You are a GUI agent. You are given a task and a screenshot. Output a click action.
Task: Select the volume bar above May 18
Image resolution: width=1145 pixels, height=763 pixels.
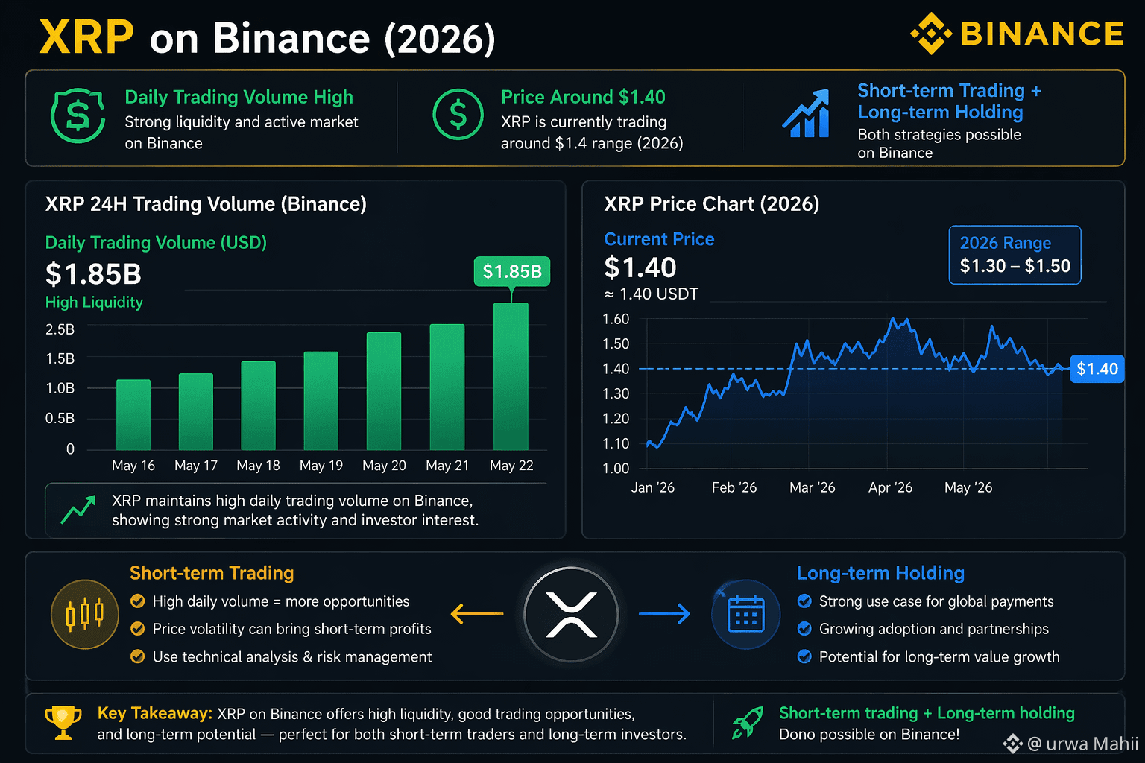[x=259, y=406]
